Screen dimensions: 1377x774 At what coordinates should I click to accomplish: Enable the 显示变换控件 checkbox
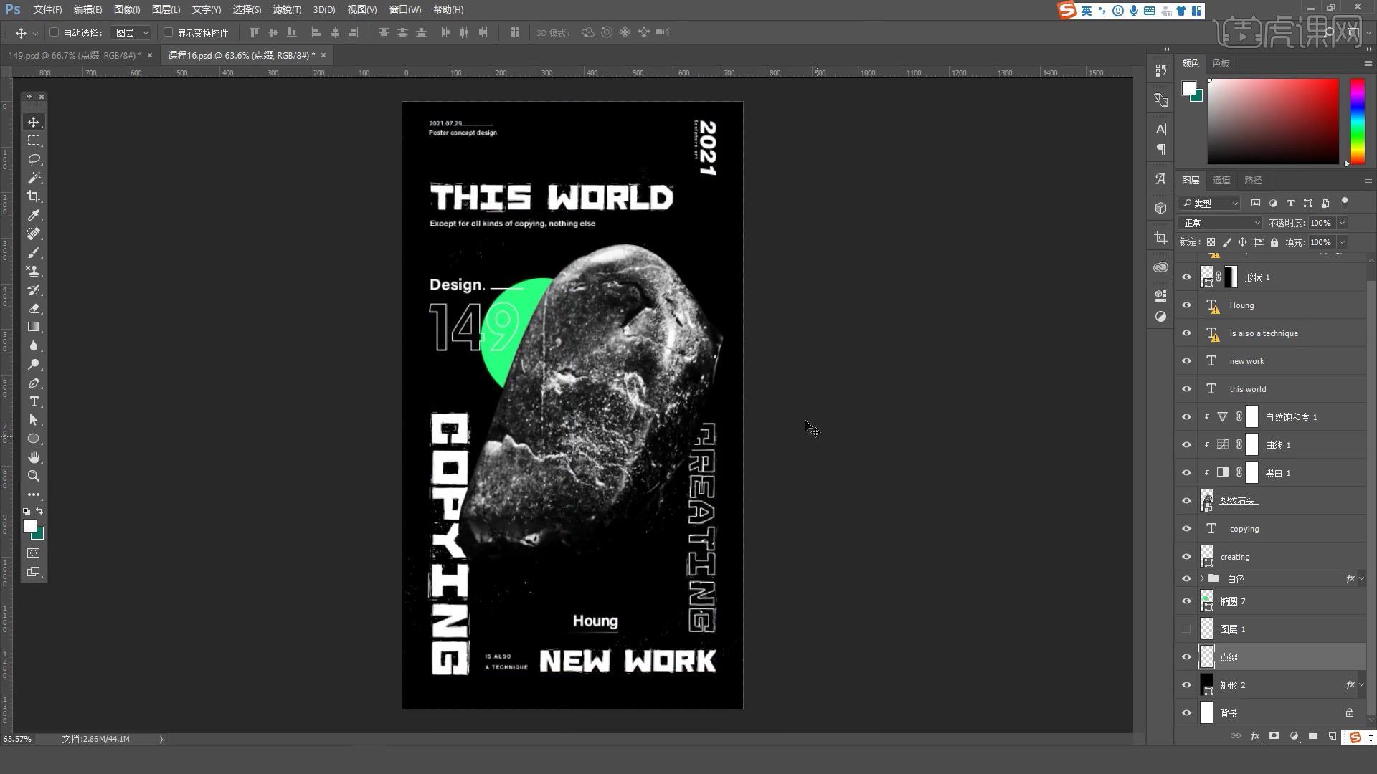(169, 32)
